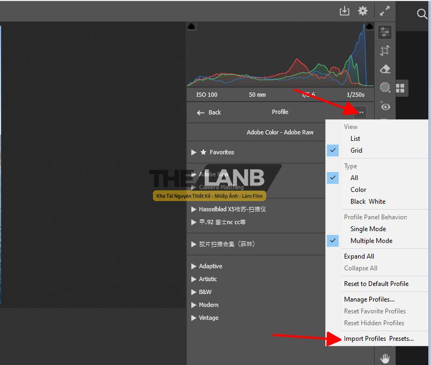The height and width of the screenshot is (365, 431).
Task: Expand the Artistic profiles group
Action: [194, 279]
